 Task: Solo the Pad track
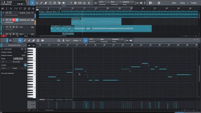tap(10, 27)
